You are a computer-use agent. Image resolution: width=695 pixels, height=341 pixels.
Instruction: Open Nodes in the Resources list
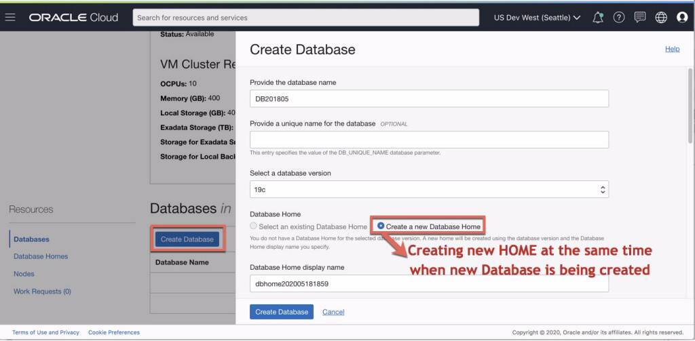pos(24,274)
